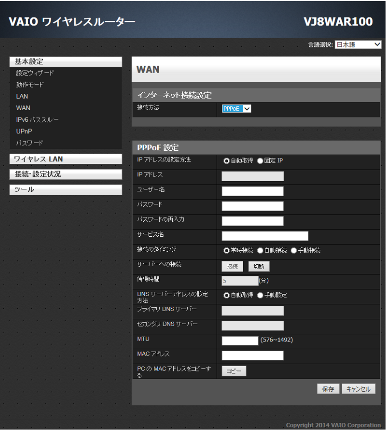Click the PPPoE 設定 section heading
The image size is (386, 430).
coord(158,148)
